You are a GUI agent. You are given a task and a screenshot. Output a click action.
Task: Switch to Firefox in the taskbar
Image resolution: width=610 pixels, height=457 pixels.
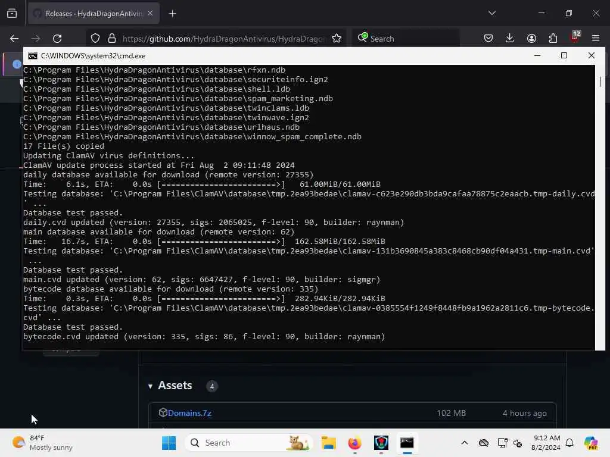[x=354, y=443]
